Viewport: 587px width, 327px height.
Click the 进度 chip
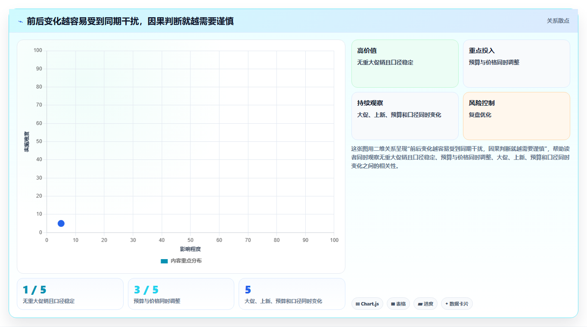[425, 304]
